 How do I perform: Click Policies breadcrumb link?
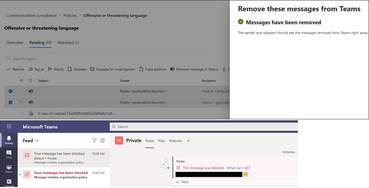(70, 16)
